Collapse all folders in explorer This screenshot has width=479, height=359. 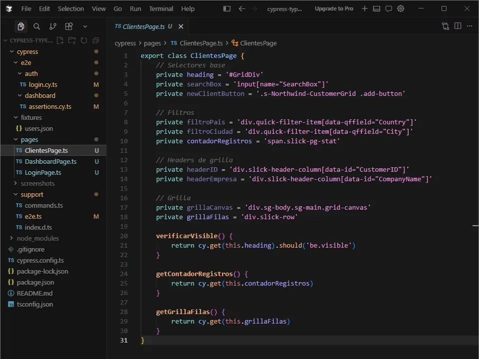(96, 40)
